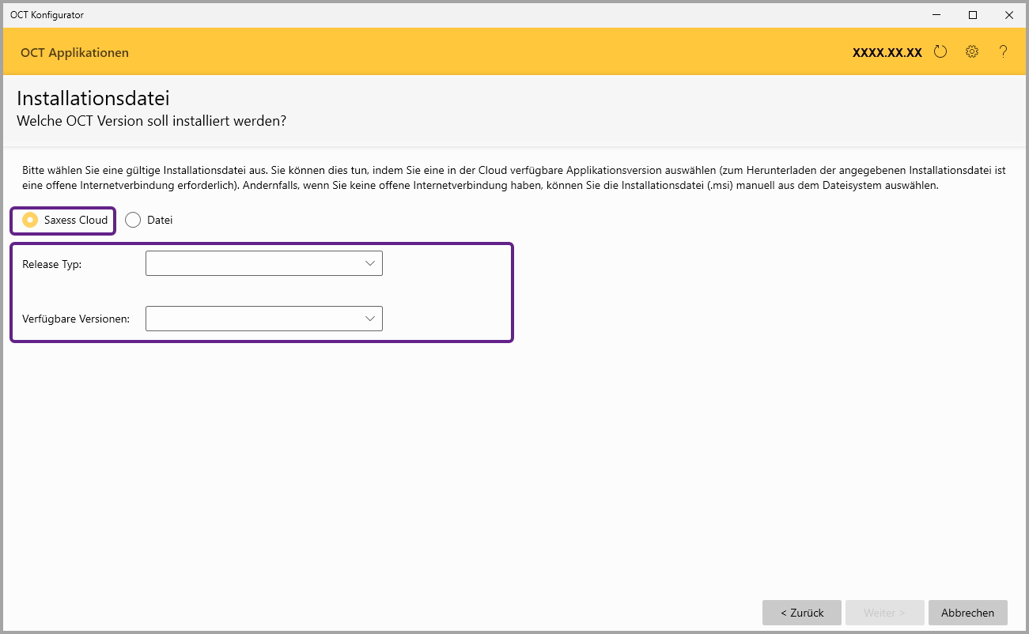Click the Installationsdatei heading
1029x634 pixels.
click(93, 99)
